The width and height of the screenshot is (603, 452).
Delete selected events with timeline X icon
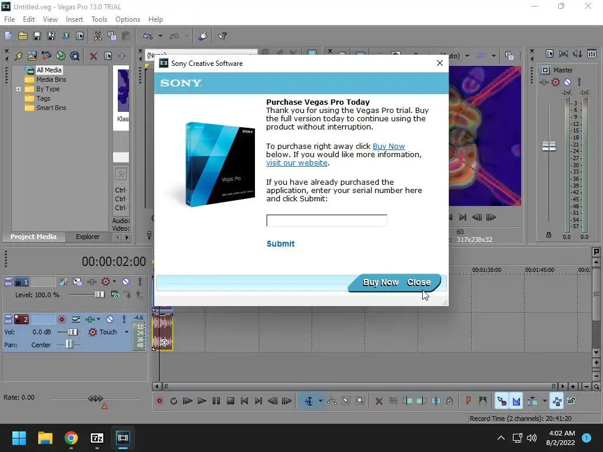pos(379,401)
